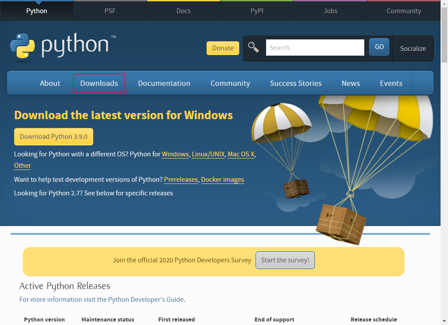Open the Prereleases link
This screenshot has width=448, height=325.
pyautogui.click(x=181, y=180)
